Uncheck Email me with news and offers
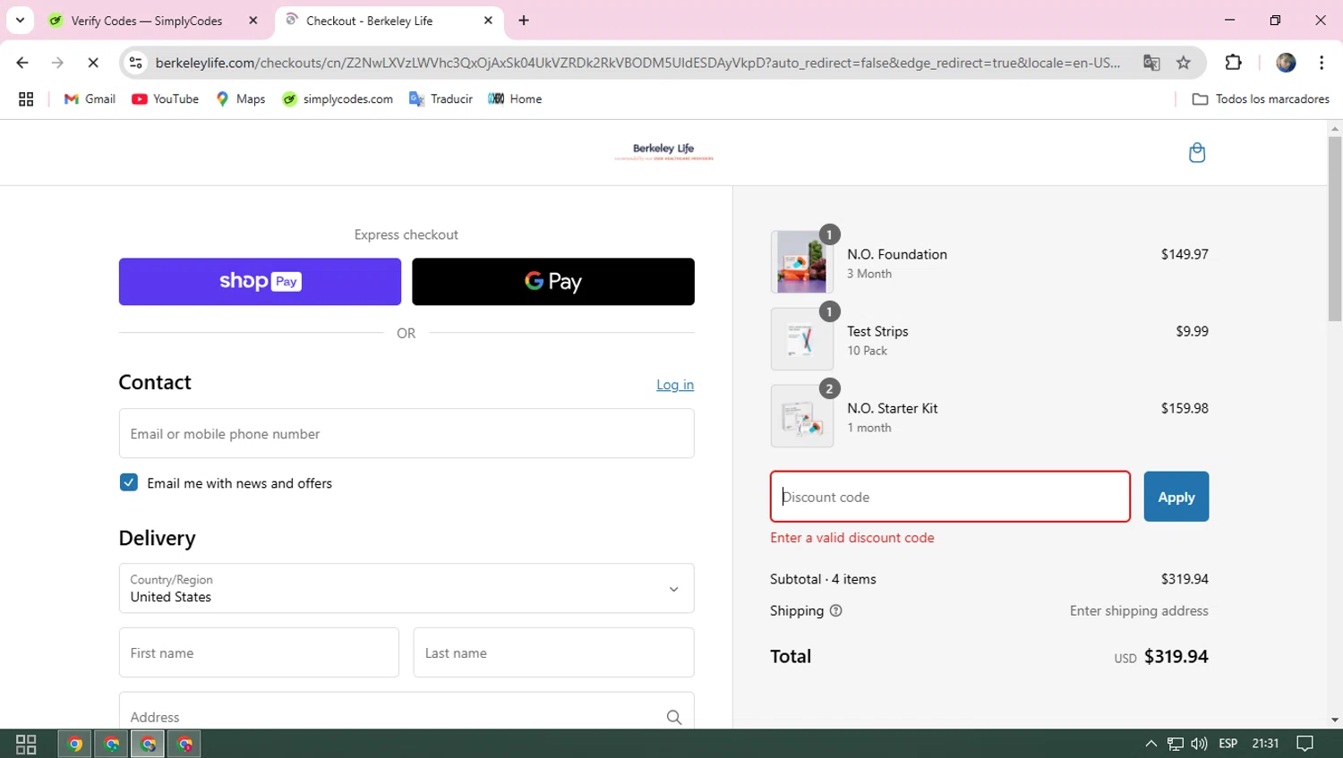Viewport: 1343px width, 758px height. pyautogui.click(x=129, y=482)
